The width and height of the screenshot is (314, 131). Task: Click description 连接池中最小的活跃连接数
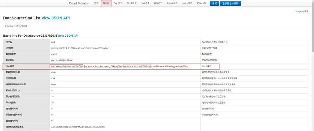[x=213, y=96]
